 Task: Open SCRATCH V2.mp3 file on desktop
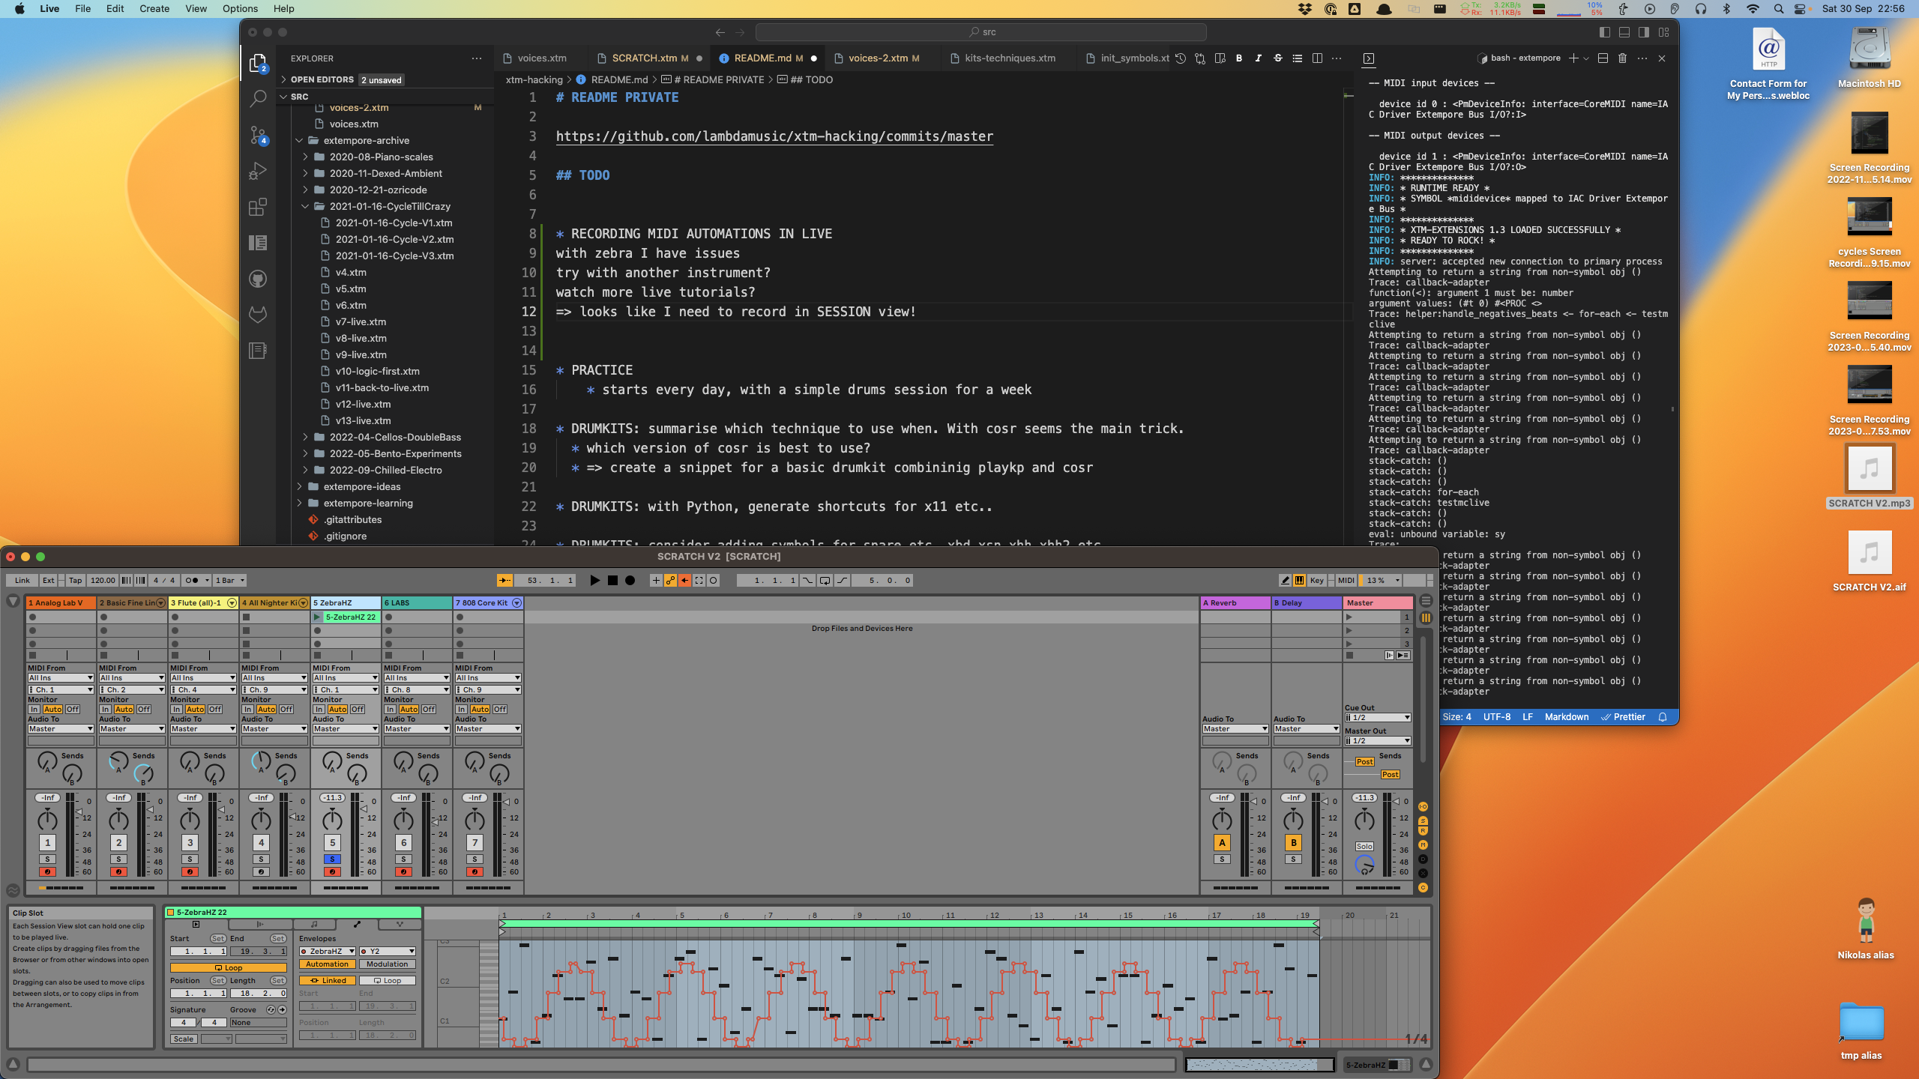pos(1870,477)
